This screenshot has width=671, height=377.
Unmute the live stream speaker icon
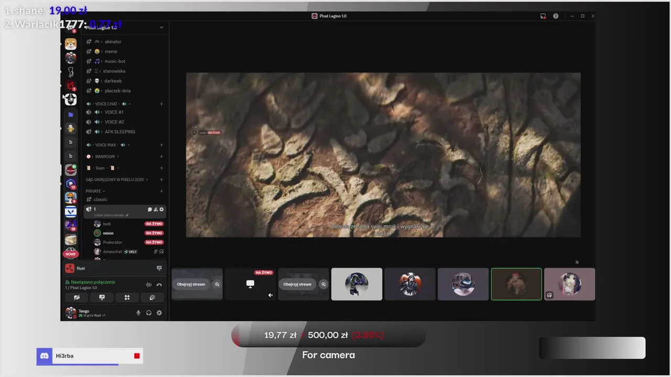[270, 295]
